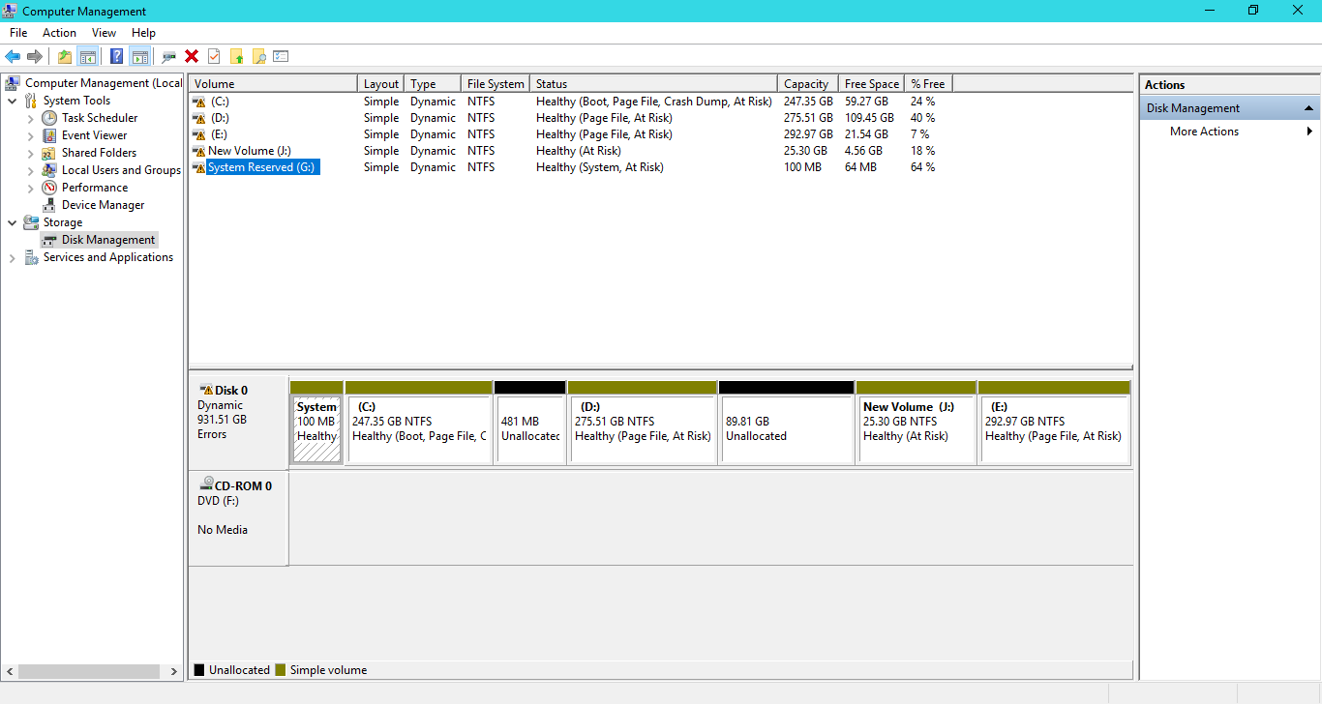Toggle the Show/Hide Action Pane icon
This screenshot has height=704, width=1322.
click(x=138, y=55)
